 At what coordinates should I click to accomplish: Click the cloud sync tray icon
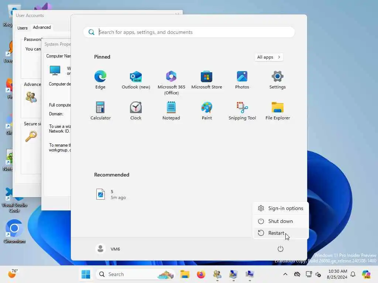[297, 274]
